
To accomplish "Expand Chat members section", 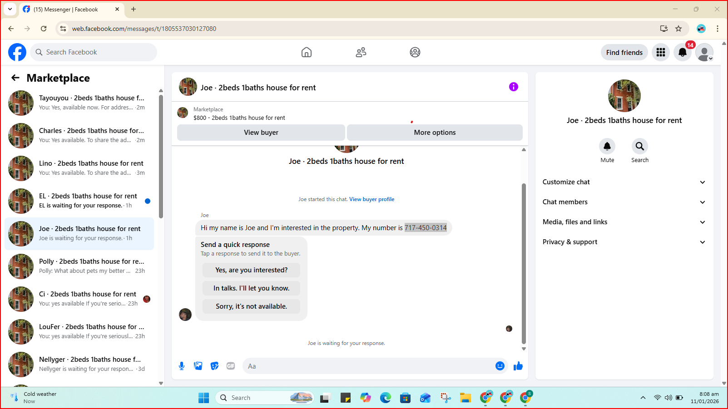I will [x=624, y=202].
